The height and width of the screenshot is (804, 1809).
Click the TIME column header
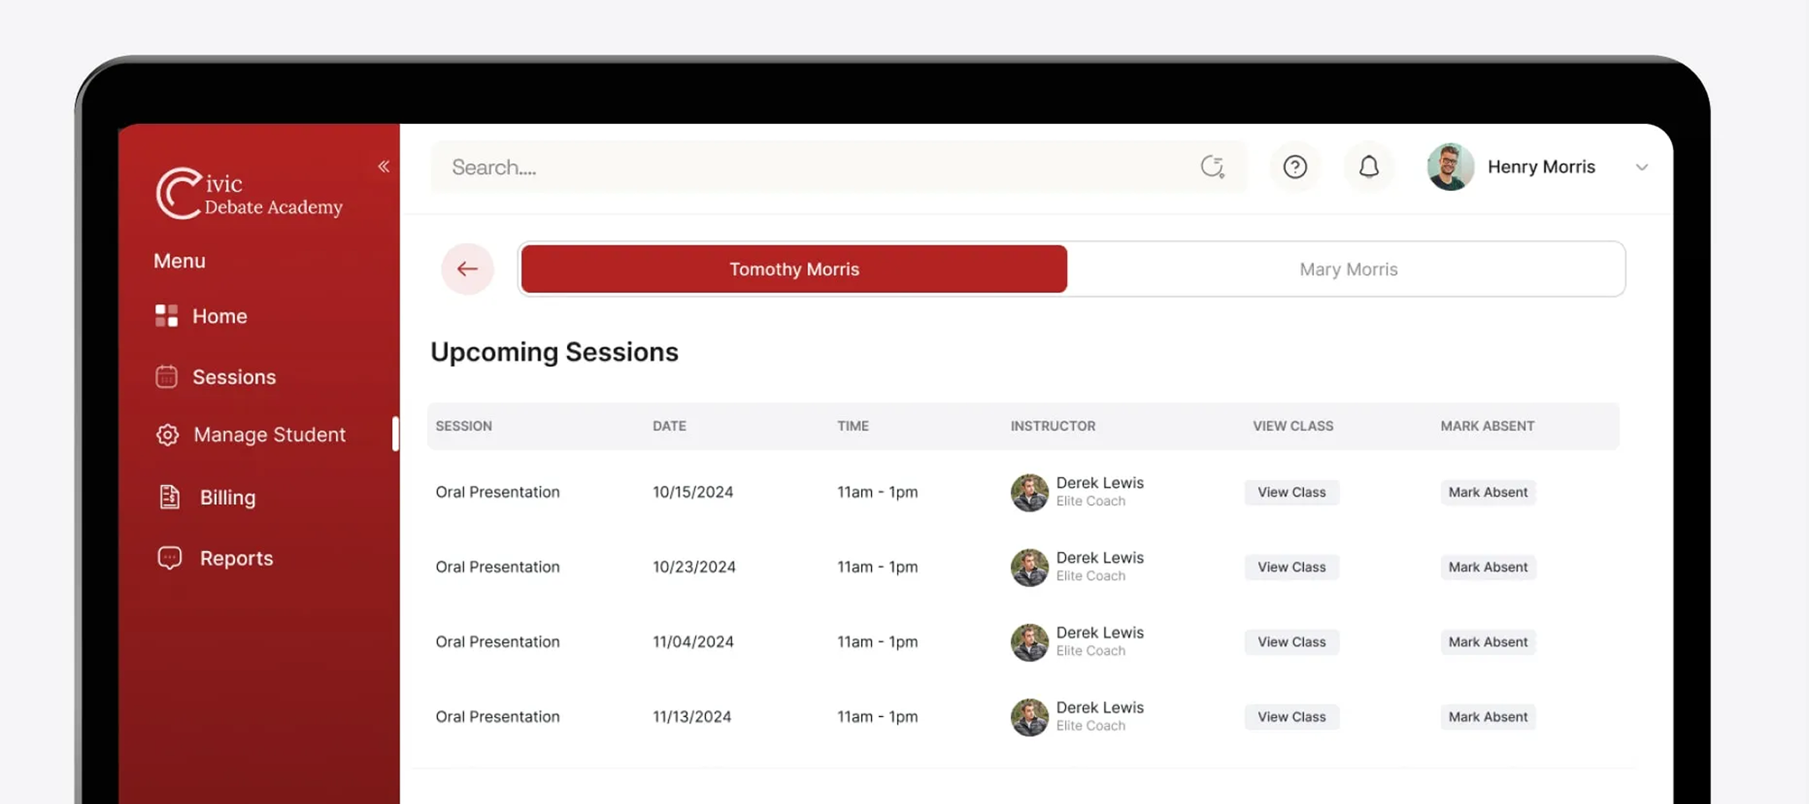tap(853, 425)
